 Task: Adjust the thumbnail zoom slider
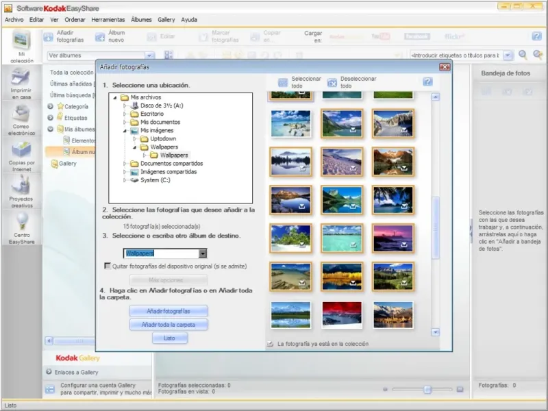[x=428, y=389]
